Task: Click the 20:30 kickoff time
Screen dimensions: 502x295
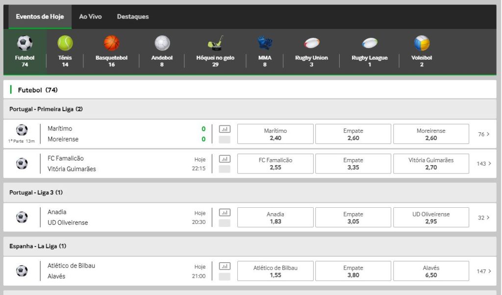Action: pos(199,222)
